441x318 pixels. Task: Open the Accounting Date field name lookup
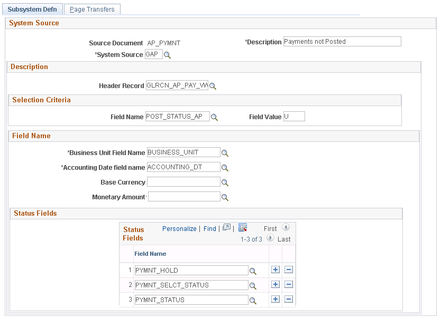point(225,167)
